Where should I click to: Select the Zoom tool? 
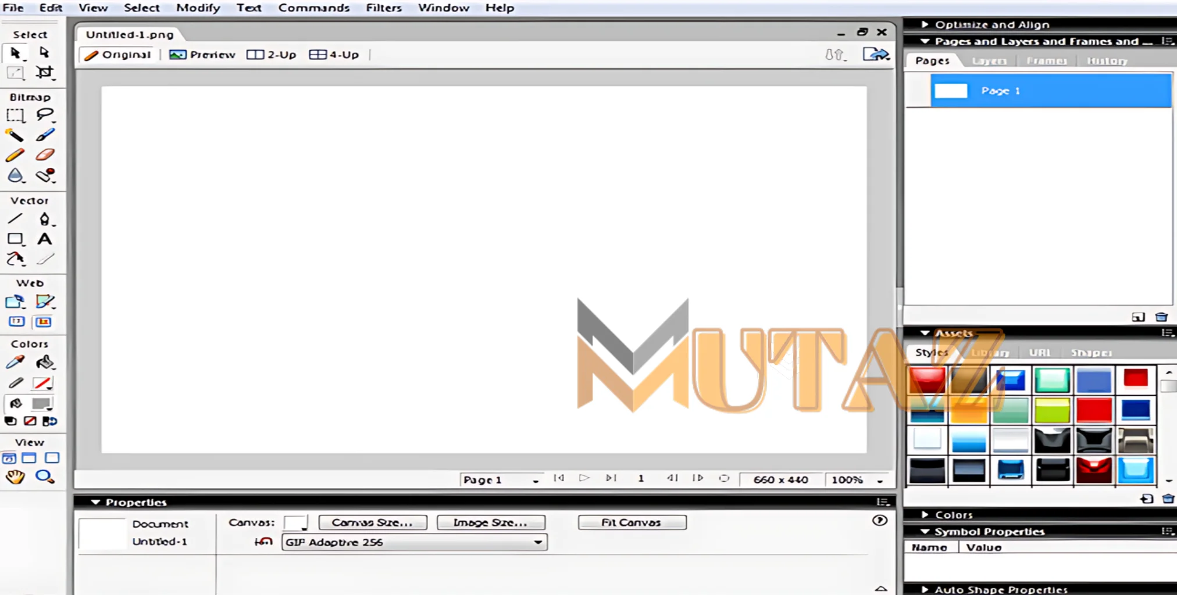44,477
